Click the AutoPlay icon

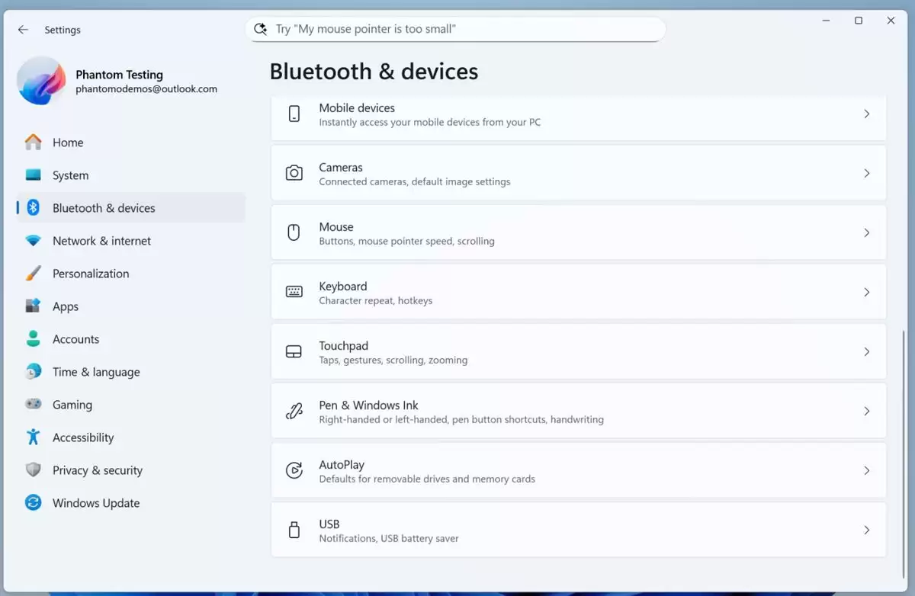coord(294,470)
